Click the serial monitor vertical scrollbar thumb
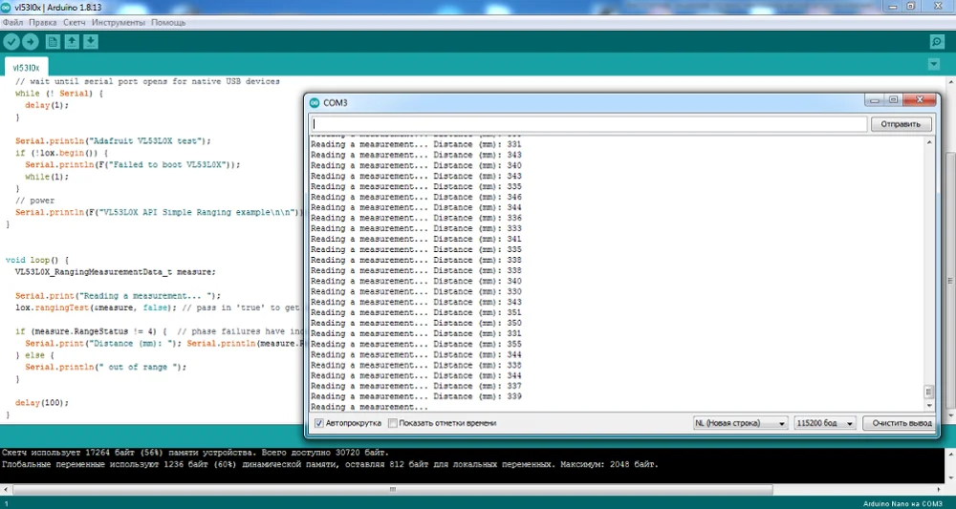 pos(928,392)
